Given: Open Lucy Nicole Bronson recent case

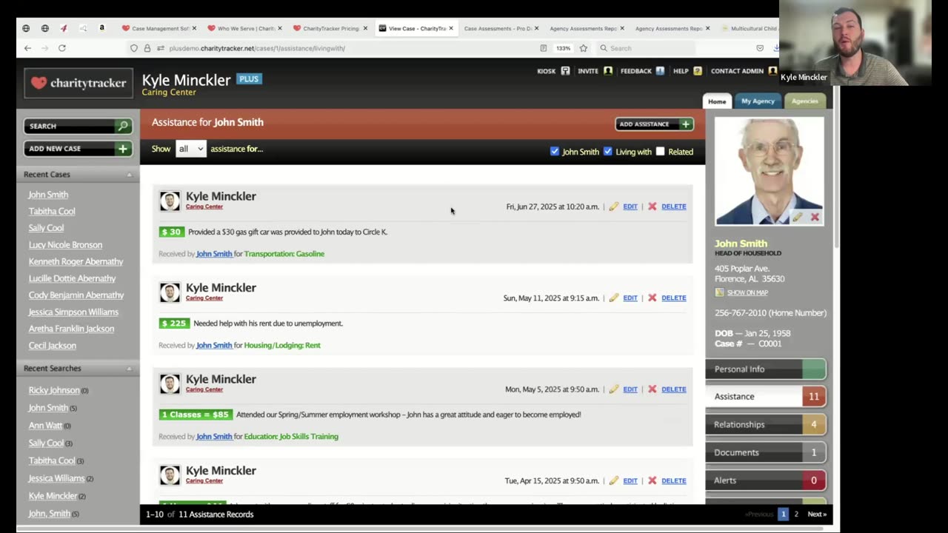Looking at the screenshot, I should click(65, 245).
